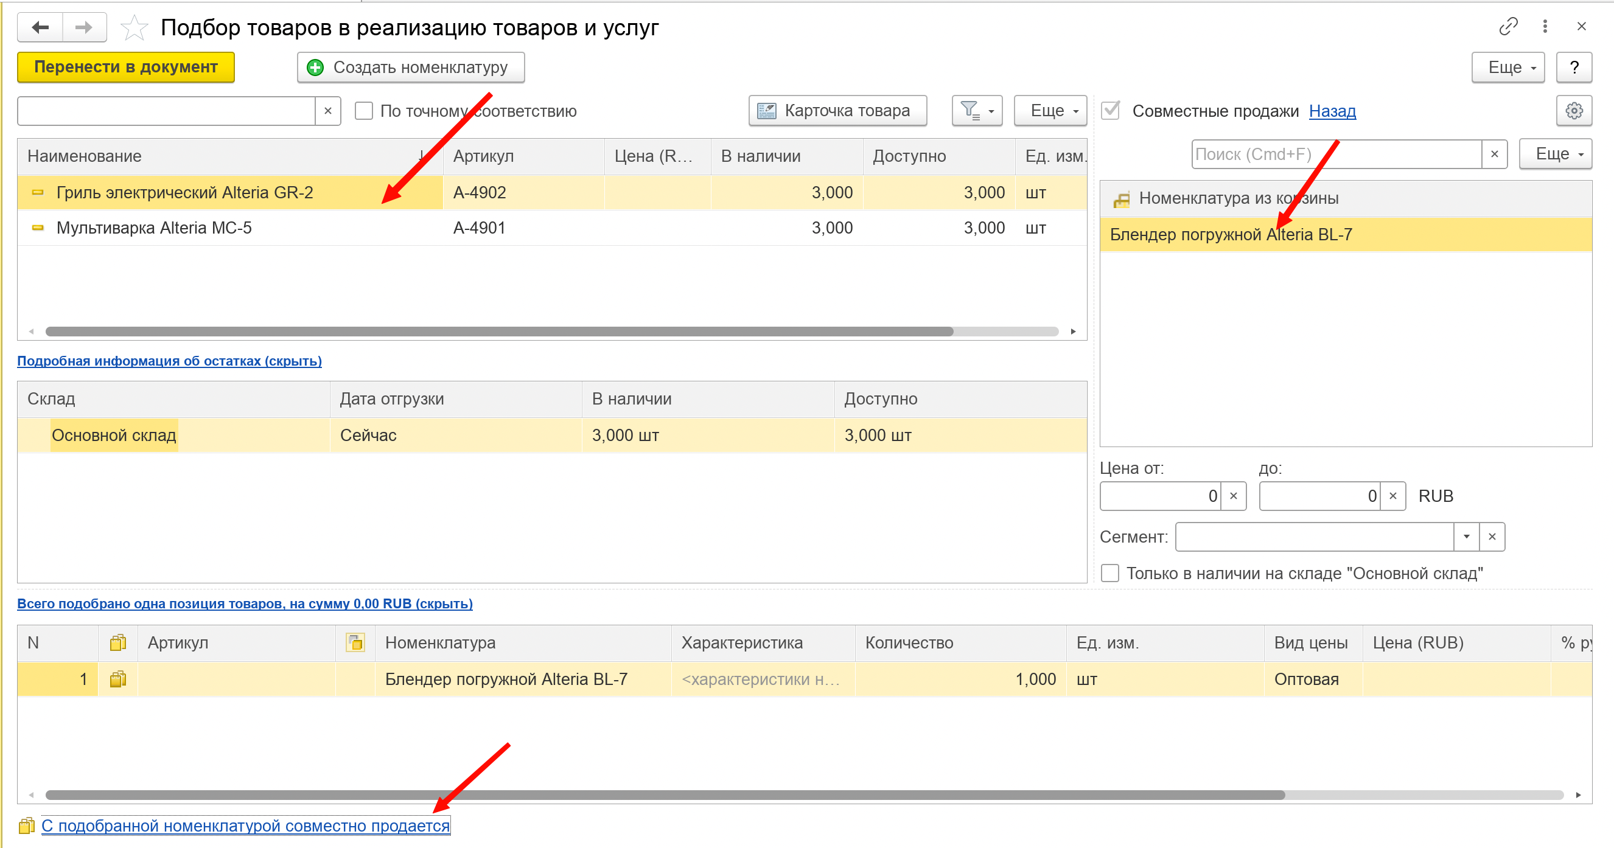Select the Мультиварка Alteria MC-5 row

click(x=551, y=228)
